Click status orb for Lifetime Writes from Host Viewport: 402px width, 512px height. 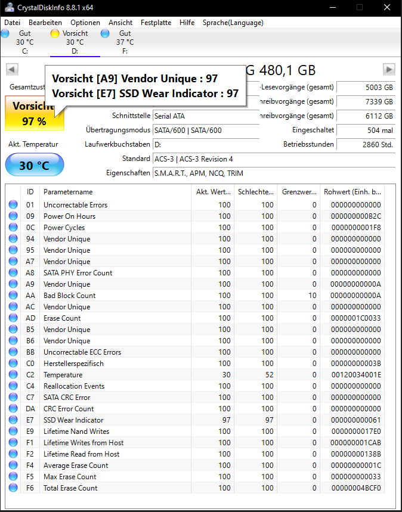coord(13,442)
